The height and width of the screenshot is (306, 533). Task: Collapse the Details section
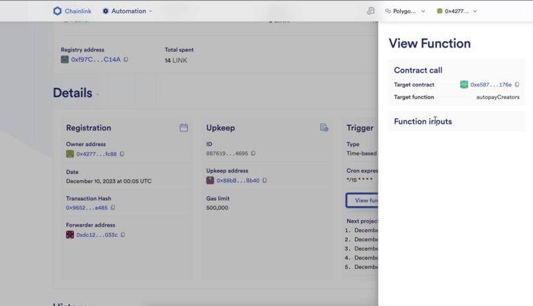pyautogui.click(x=98, y=95)
